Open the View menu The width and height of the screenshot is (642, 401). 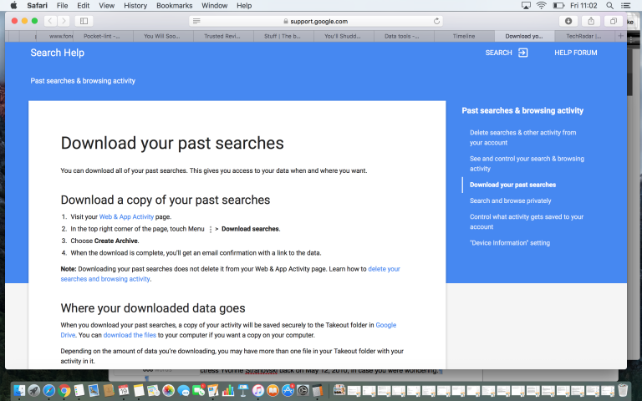click(106, 6)
